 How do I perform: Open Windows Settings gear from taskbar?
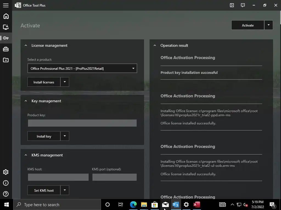(186, 205)
